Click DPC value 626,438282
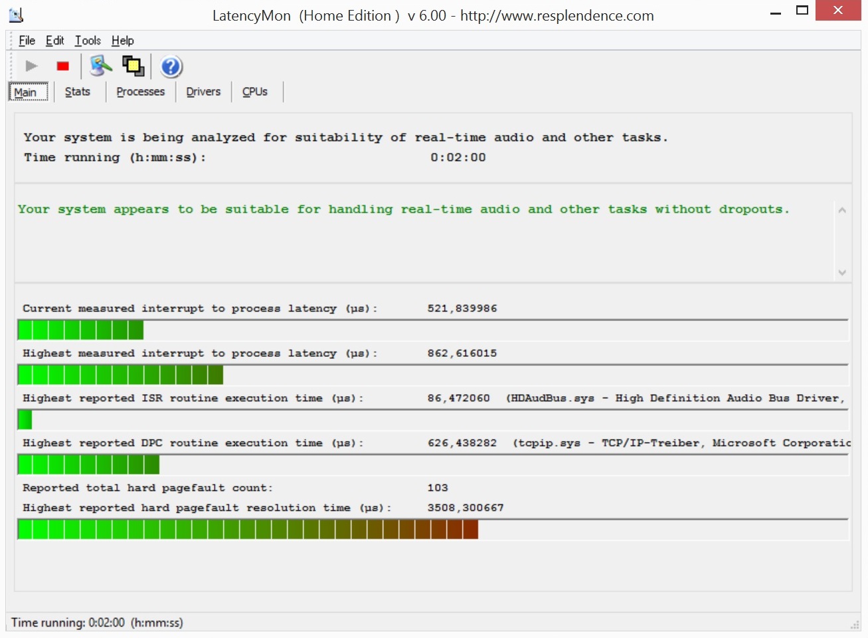 click(462, 443)
